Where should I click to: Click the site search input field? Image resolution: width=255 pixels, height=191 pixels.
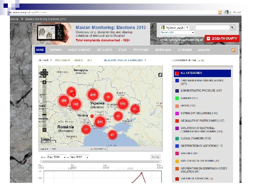coord(213,28)
